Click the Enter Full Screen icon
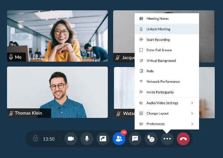Viewport: 223px width, 158px height. coord(141,50)
